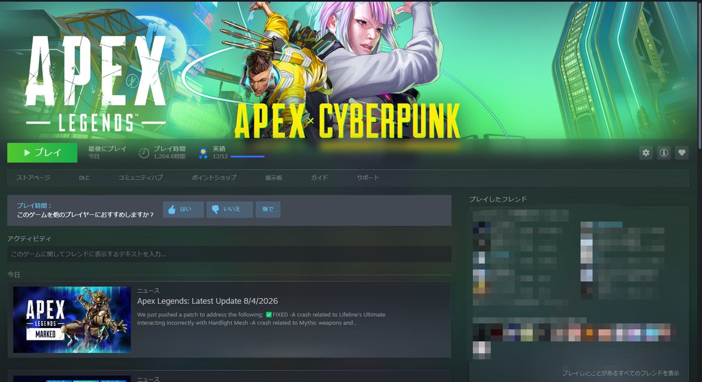Click the ニュース label above Latest Update

(148, 290)
